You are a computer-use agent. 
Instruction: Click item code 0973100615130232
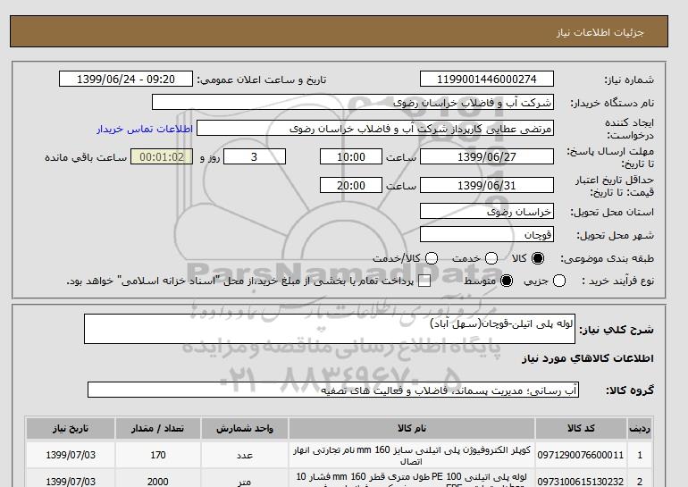point(581,482)
